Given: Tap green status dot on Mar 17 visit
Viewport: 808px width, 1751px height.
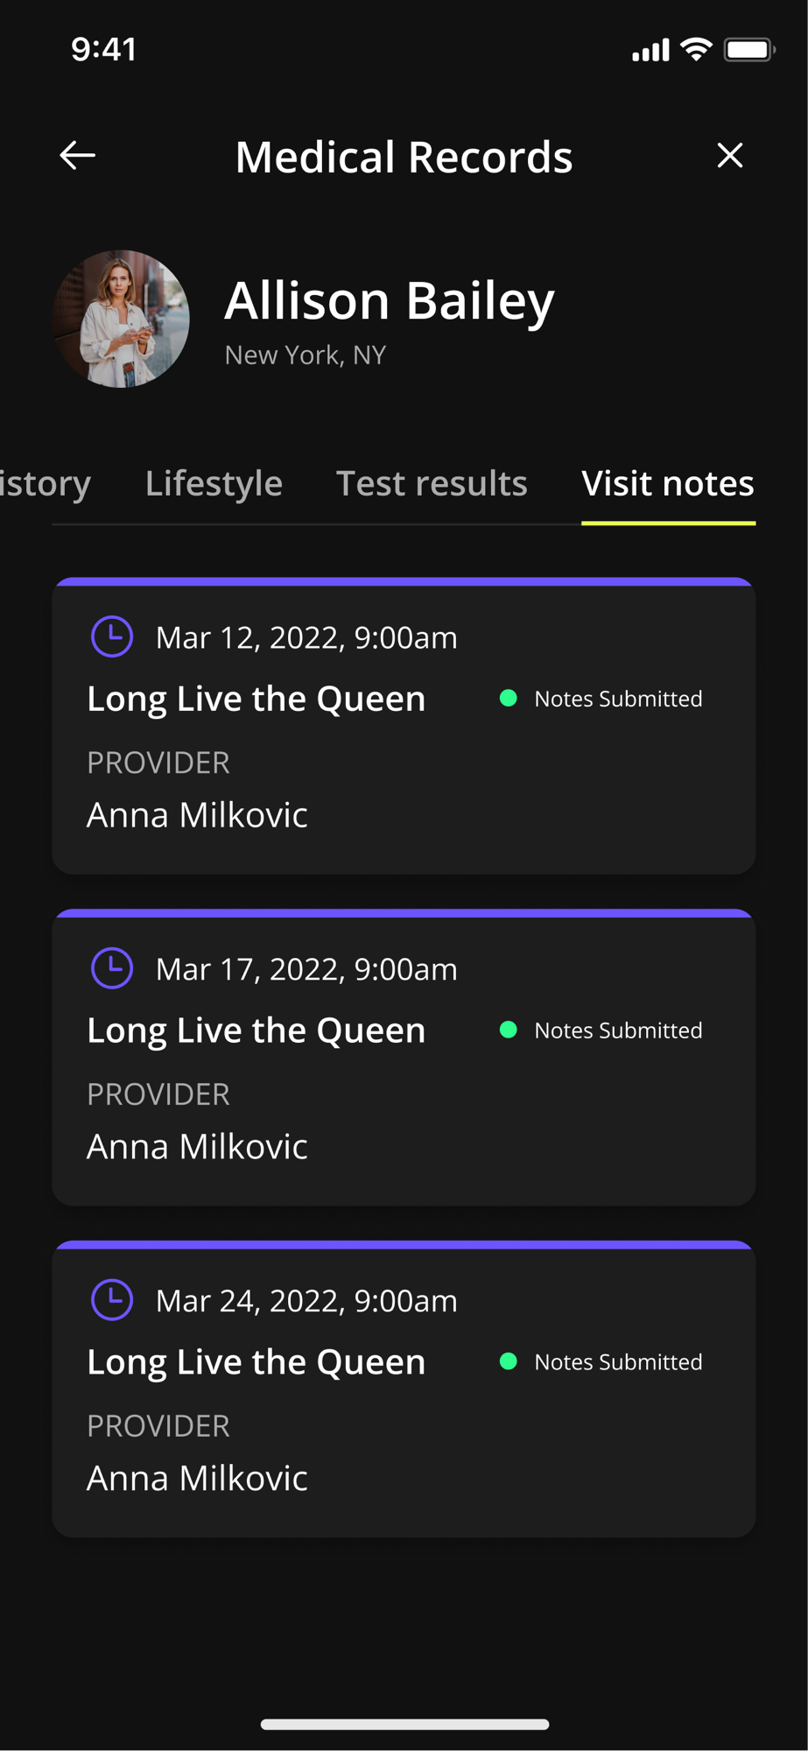Looking at the screenshot, I should point(508,1030).
